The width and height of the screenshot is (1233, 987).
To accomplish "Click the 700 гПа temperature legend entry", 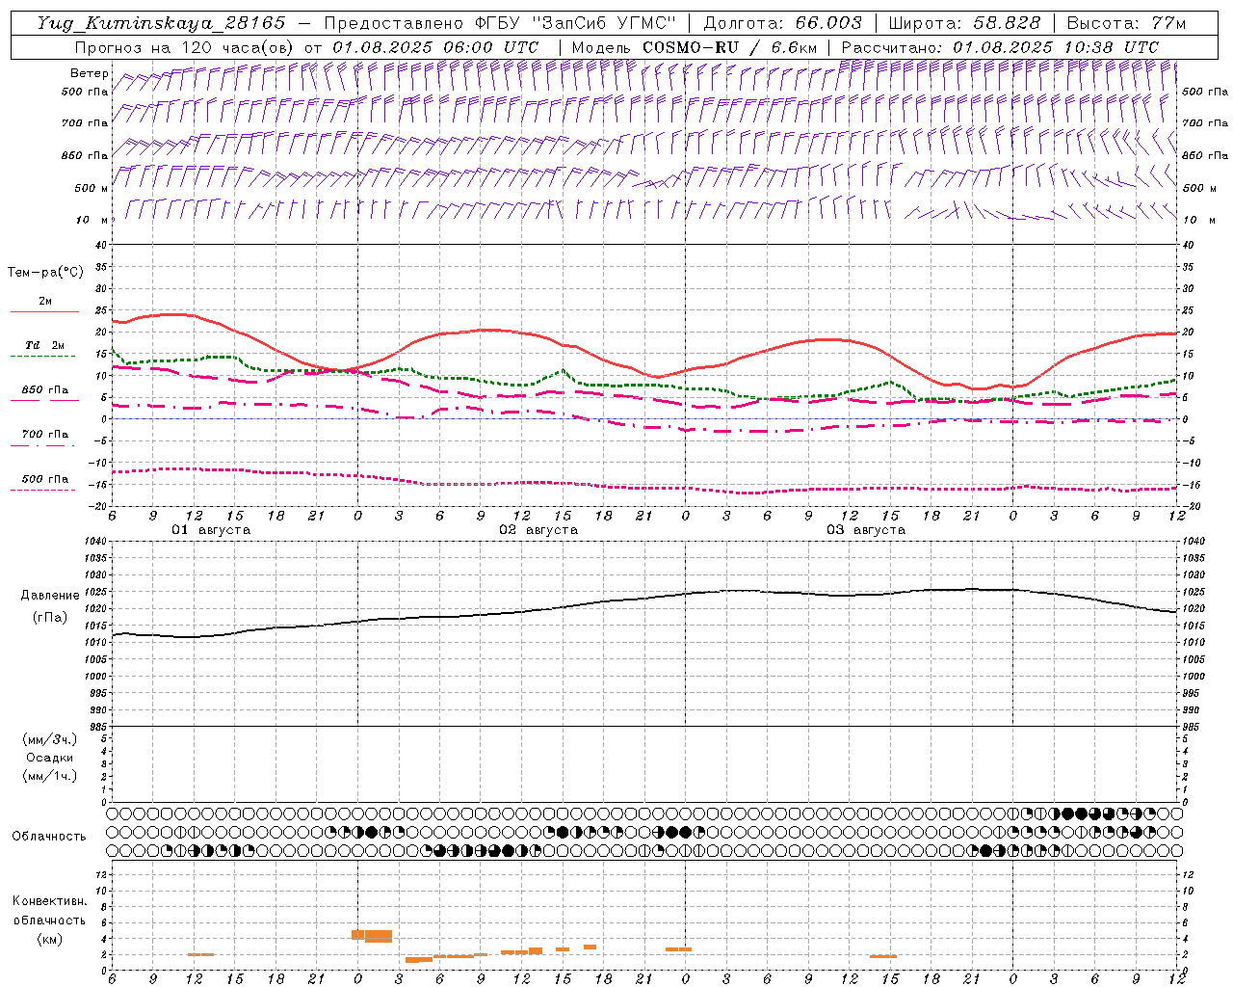I will pos(44,435).
